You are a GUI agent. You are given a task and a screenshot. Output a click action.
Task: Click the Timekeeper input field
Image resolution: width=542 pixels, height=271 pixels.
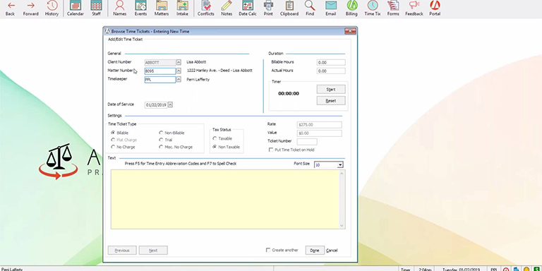point(160,80)
